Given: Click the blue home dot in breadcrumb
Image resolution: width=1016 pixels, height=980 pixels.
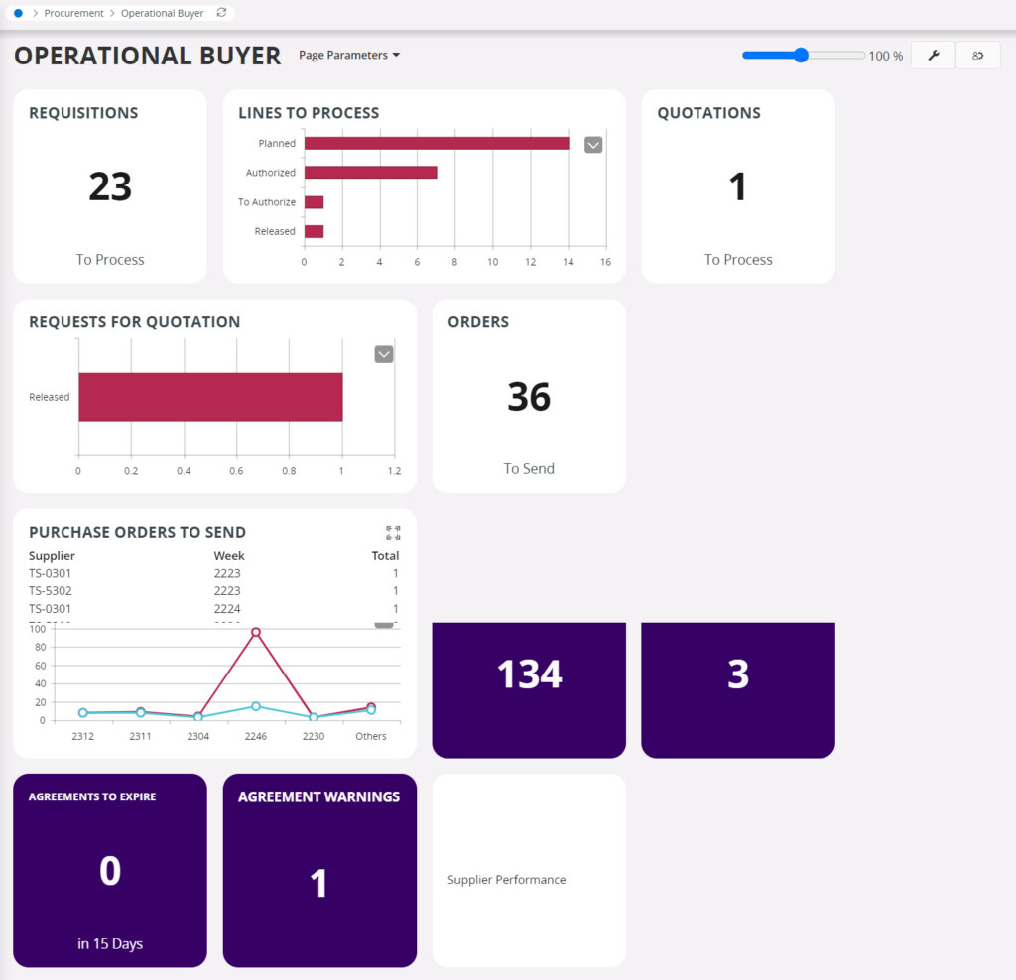Looking at the screenshot, I should tap(19, 13).
